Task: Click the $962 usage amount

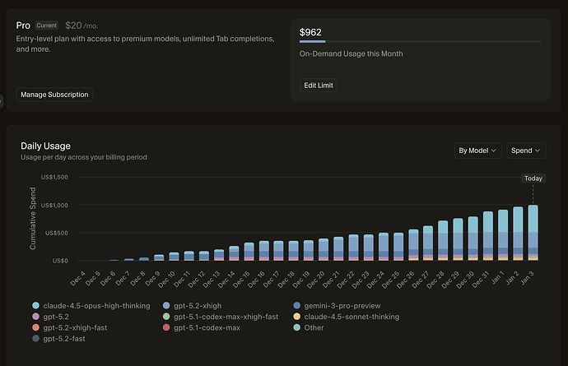Action: [x=310, y=32]
